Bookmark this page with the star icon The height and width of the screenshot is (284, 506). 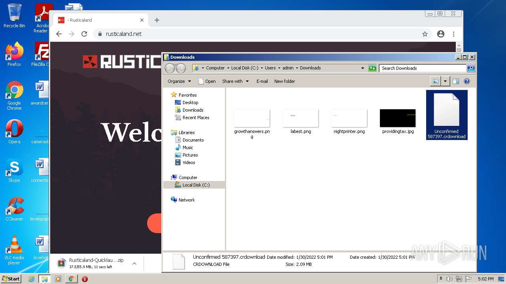(425, 34)
